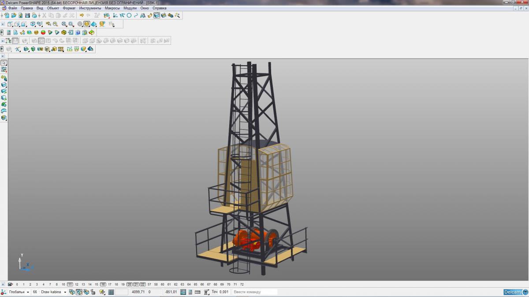This screenshot has height=297, width=529.
Task: Open the Макросы menu
Action: click(x=112, y=8)
